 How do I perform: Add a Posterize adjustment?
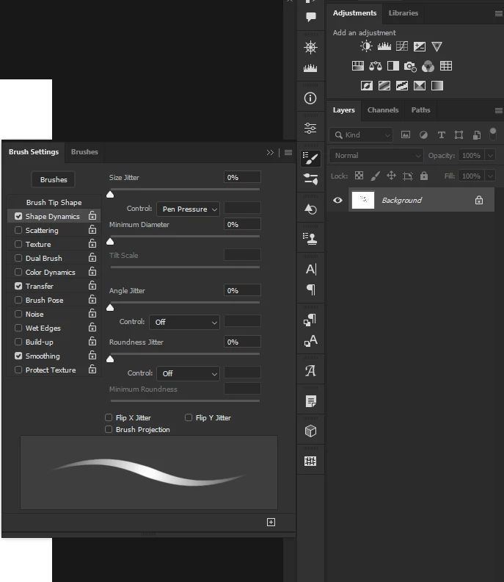384,86
